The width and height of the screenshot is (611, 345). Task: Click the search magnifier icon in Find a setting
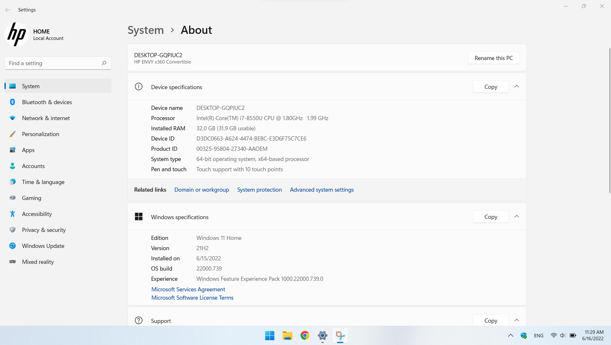(x=104, y=63)
